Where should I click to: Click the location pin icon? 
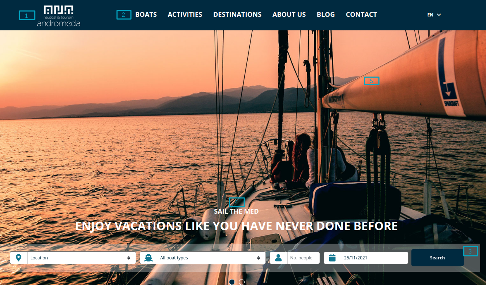tap(19, 258)
